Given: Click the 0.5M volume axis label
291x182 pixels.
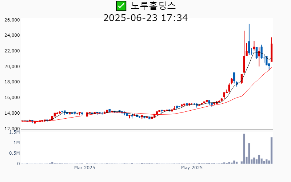Looking at the screenshot, I should point(15,153).
